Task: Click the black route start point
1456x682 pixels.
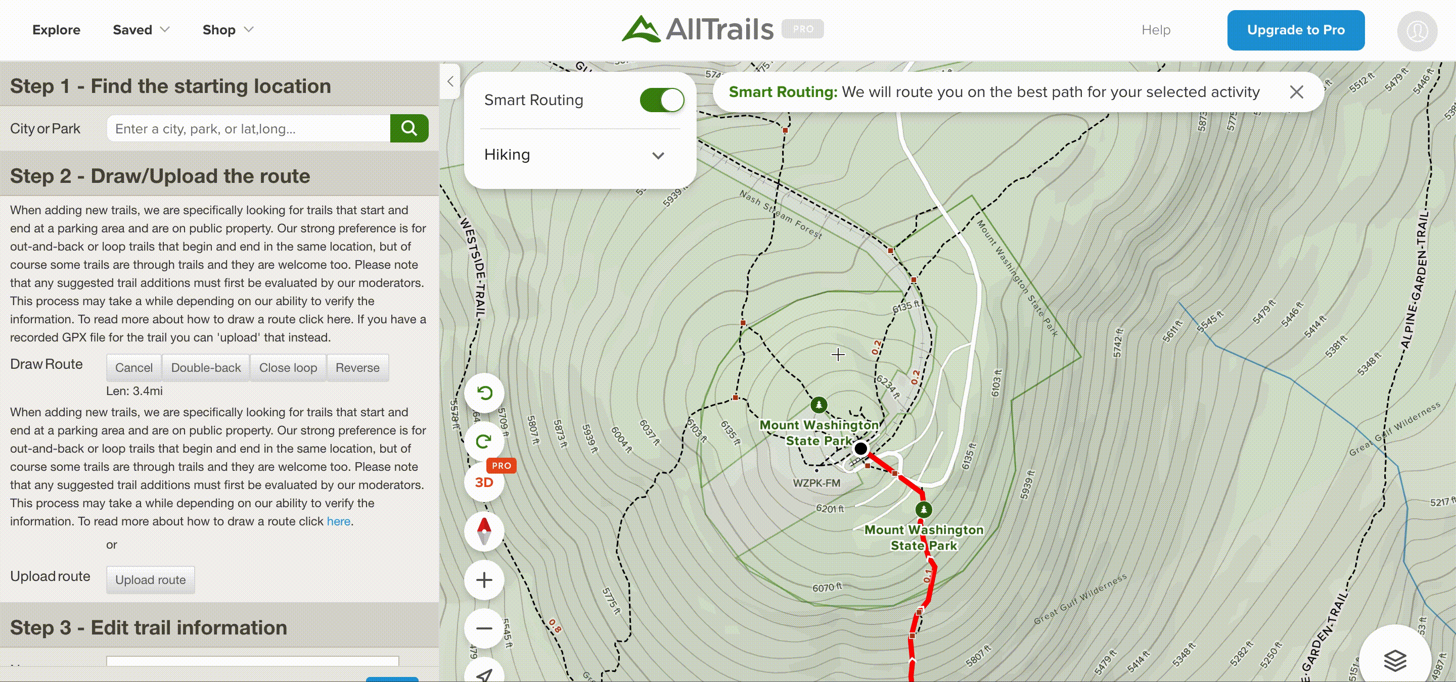Action: (861, 449)
